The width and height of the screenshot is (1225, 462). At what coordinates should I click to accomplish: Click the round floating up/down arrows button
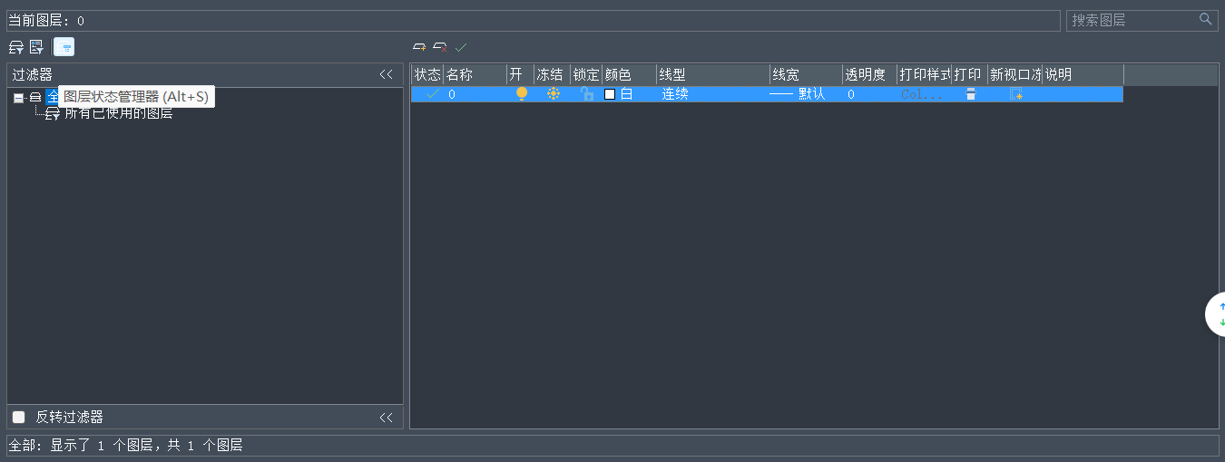click(x=1216, y=314)
